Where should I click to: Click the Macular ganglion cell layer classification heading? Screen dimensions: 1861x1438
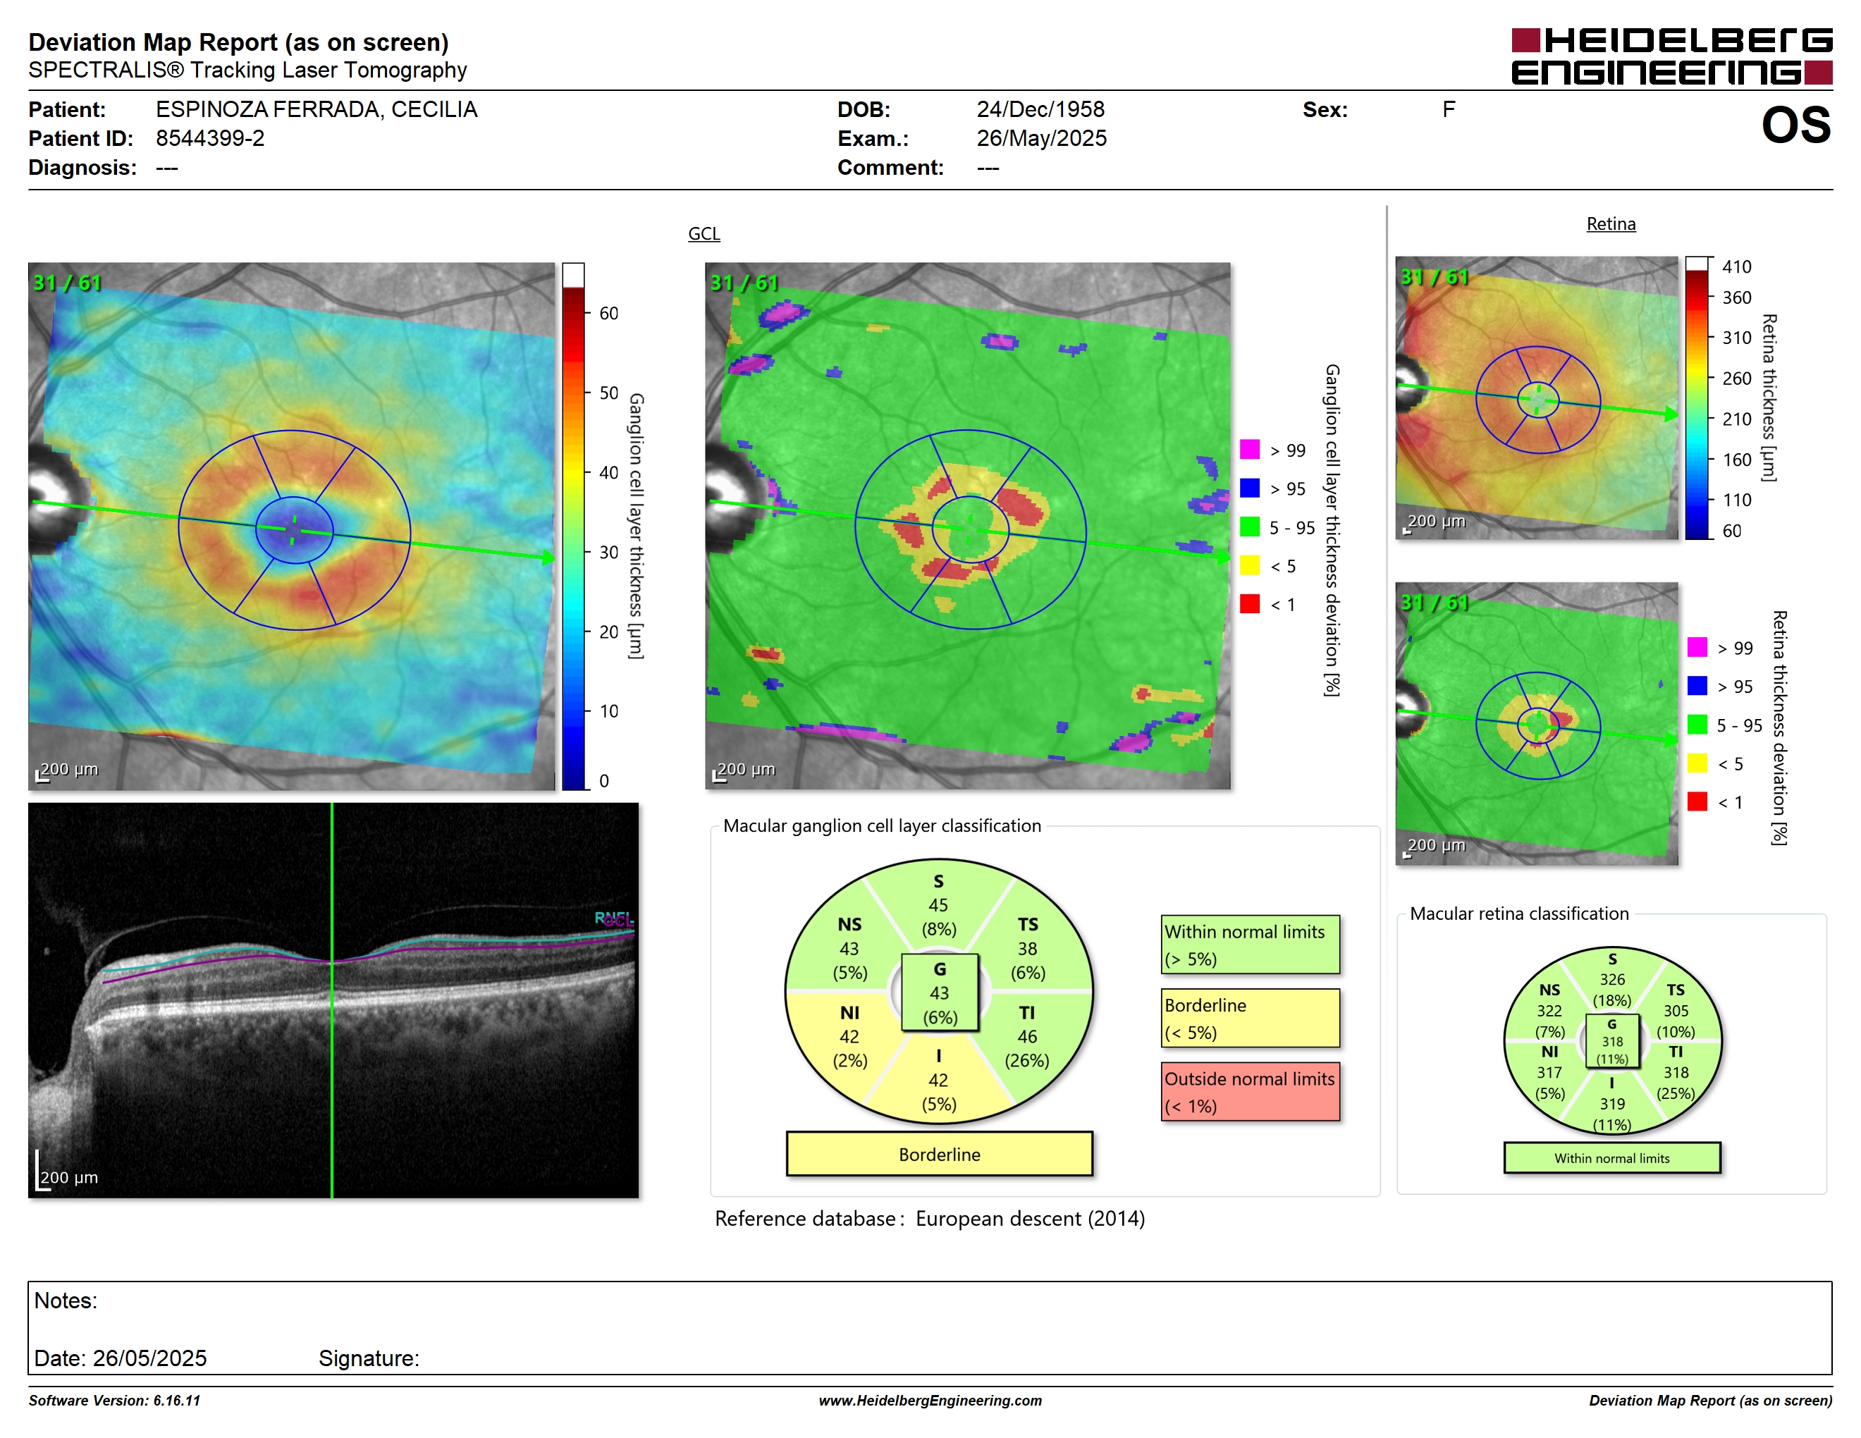pos(881,825)
